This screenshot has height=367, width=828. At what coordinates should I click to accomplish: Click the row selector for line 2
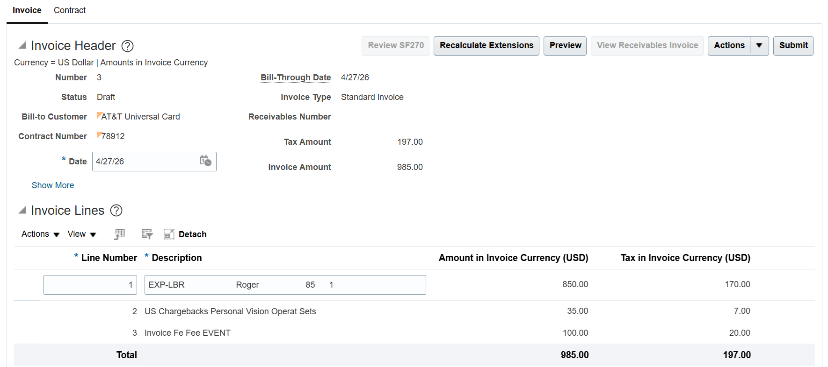(27, 311)
